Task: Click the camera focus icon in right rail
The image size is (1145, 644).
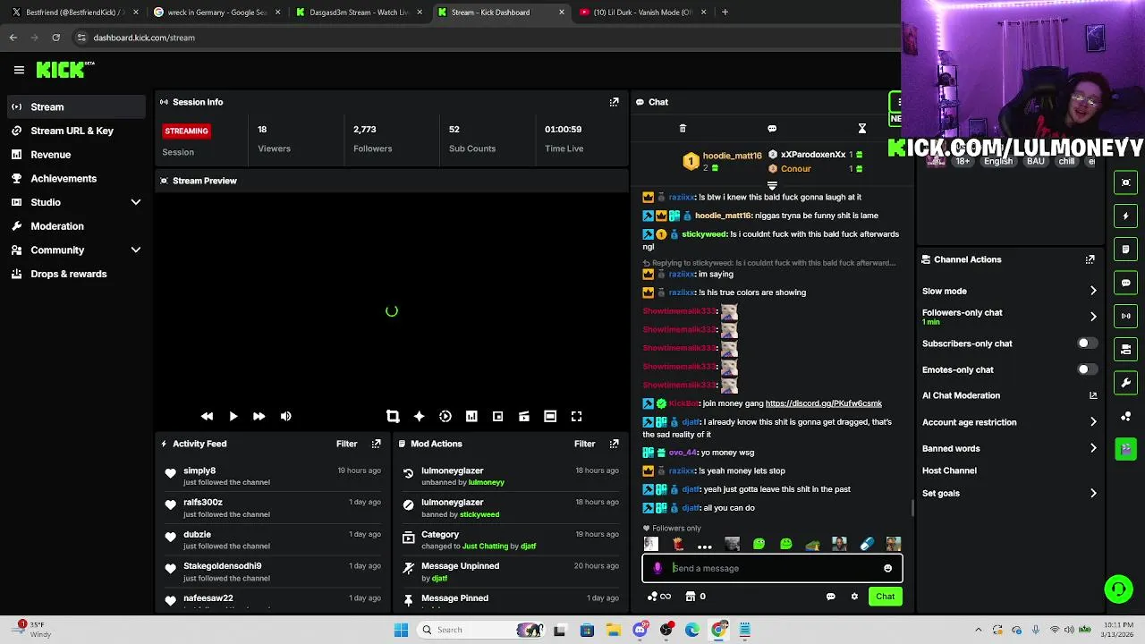Action: point(1125,182)
